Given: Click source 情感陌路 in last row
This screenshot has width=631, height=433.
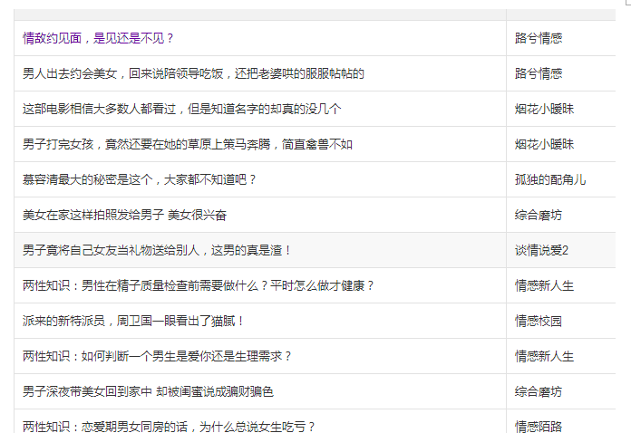Looking at the screenshot, I should (539, 426).
